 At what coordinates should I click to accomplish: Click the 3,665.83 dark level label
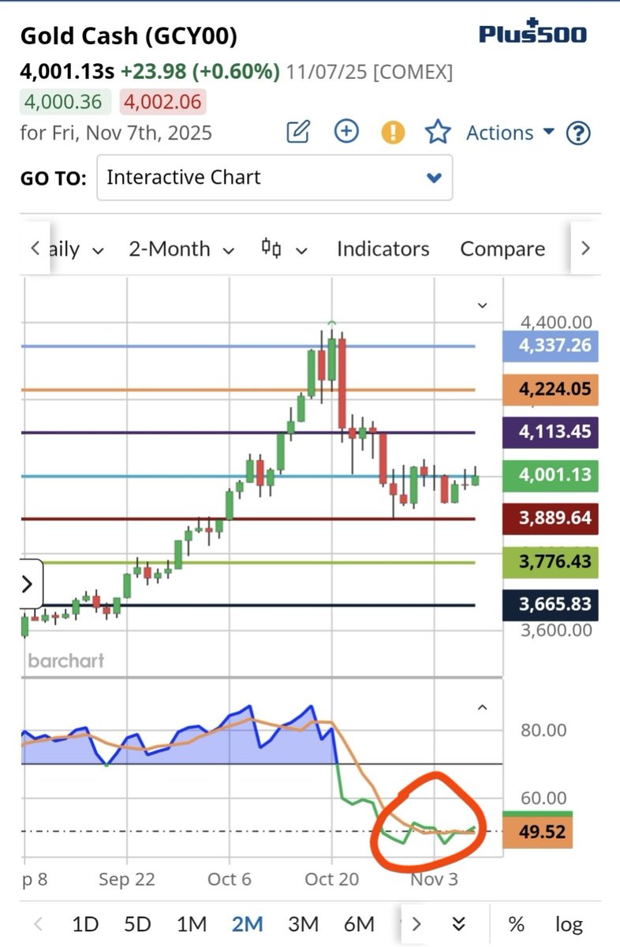[x=550, y=605]
